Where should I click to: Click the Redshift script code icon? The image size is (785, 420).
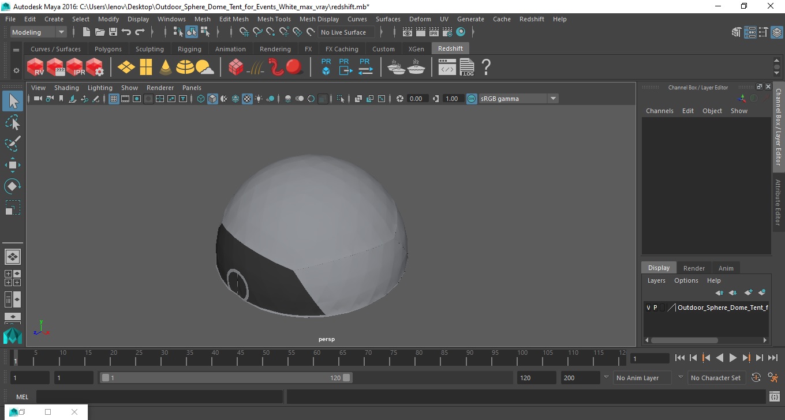[x=447, y=68]
